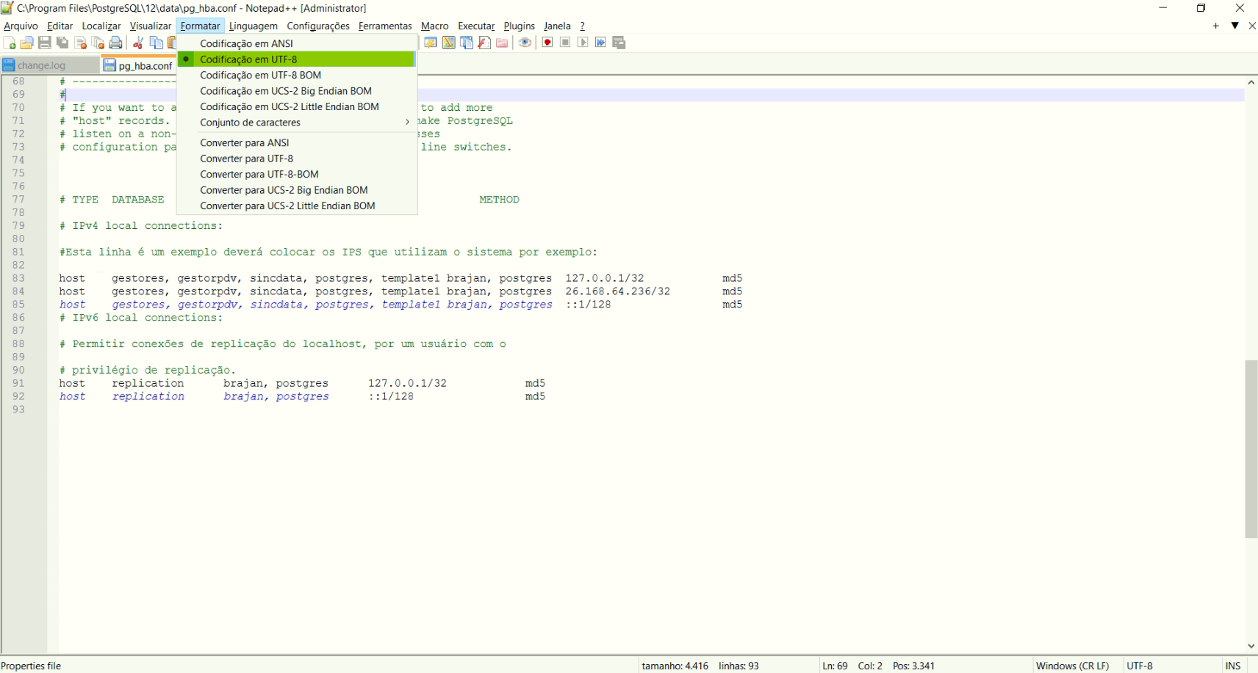Start macro recording with red record icon
The height and width of the screenshot is (673, 1258).
point(547,43)
